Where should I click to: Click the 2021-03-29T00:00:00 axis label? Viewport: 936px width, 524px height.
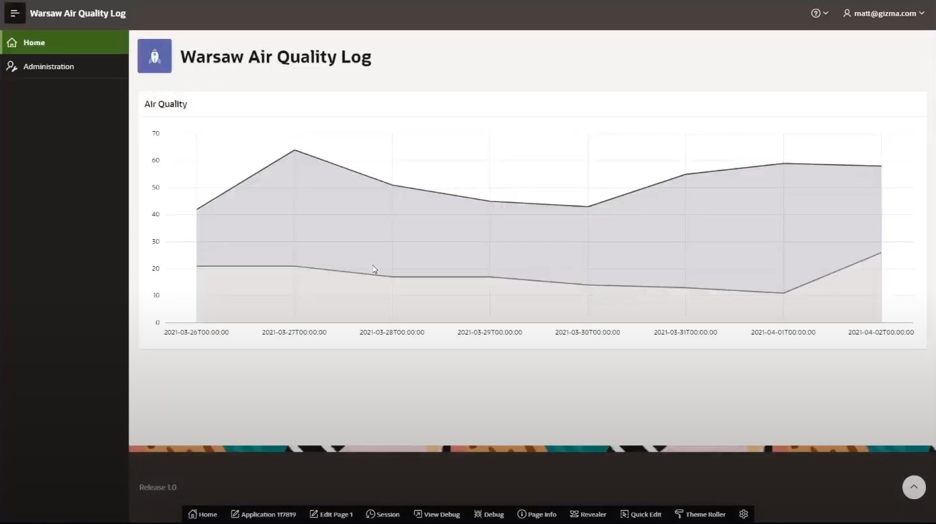(490, 333)
